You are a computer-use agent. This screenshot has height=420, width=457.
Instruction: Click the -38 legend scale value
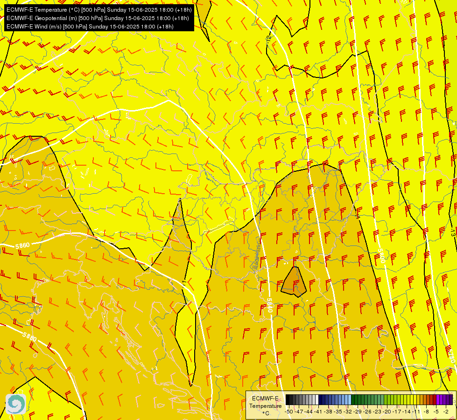pyautogui.click(x=328, y=412)
